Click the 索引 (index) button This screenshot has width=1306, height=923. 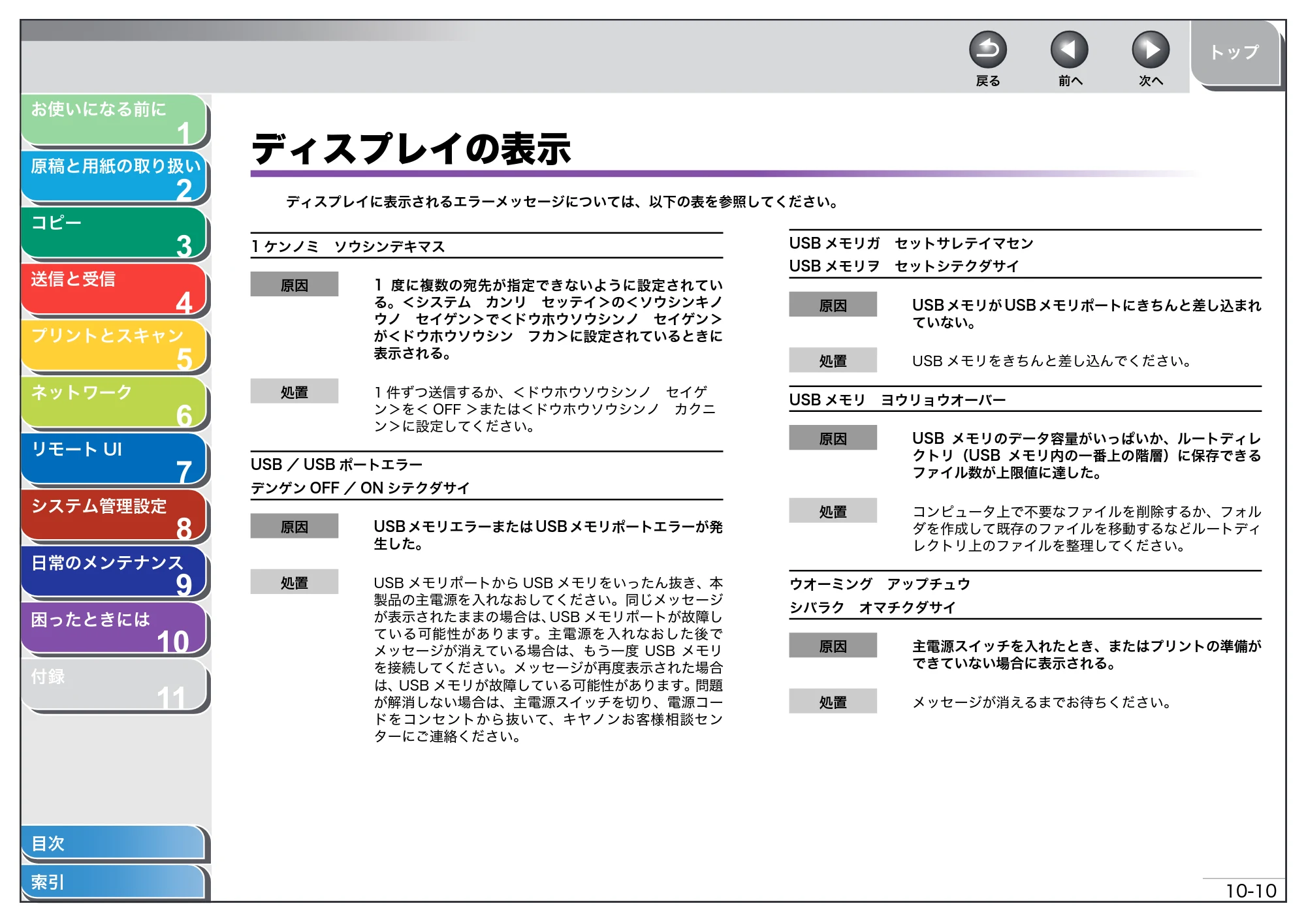pos(113,882)
